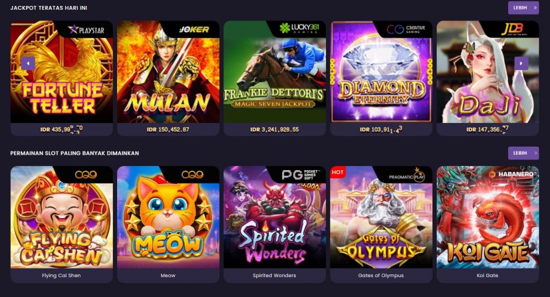
Task: Click the Pragmatic Play provider logo
Action: coord(407,176)
